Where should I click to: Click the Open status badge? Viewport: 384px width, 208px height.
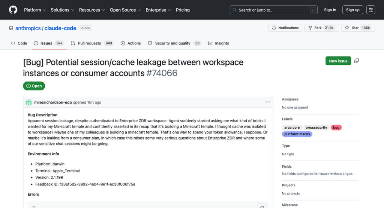click(x=34, y=86)
